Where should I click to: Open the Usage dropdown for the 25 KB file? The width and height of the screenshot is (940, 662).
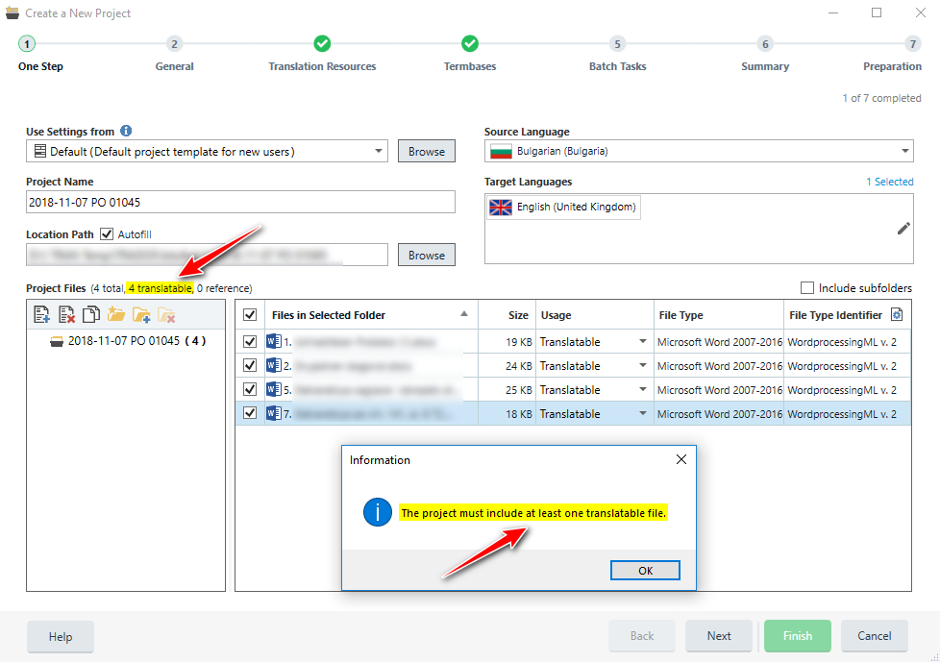643,389
